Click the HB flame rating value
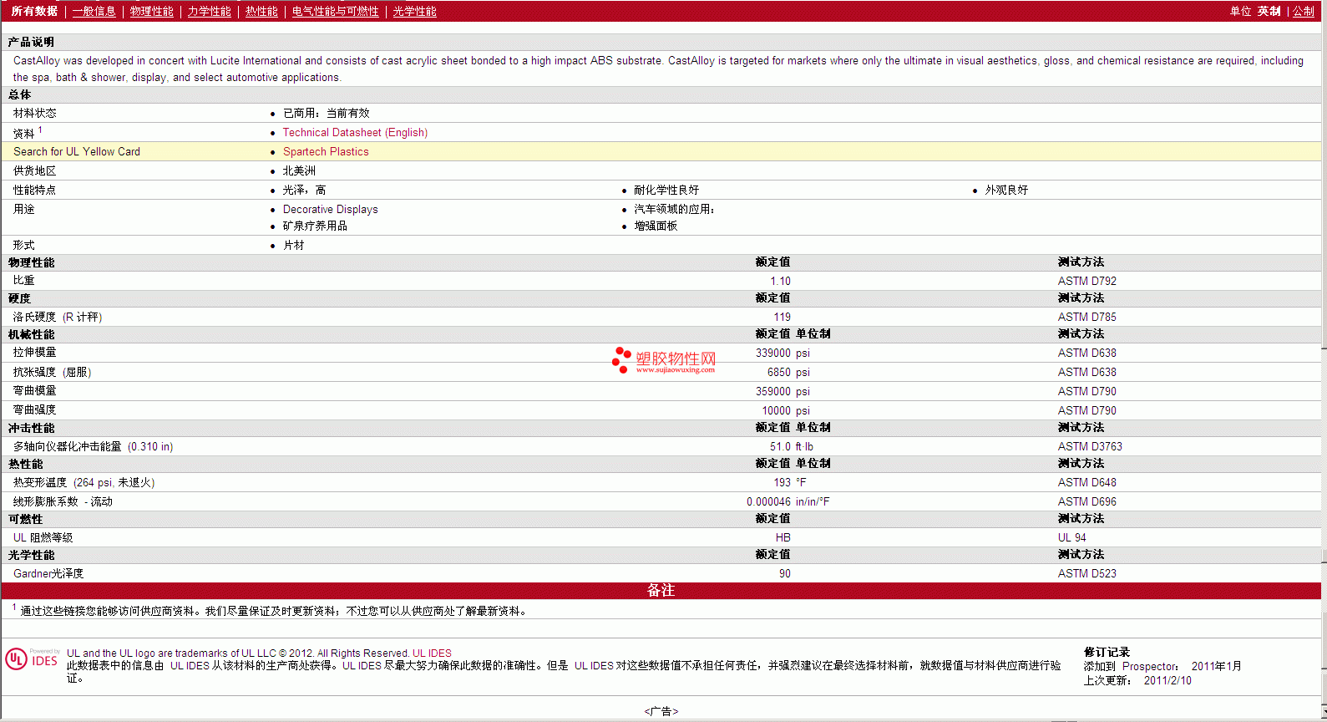1327x722 pixels. tap(783, 537)
